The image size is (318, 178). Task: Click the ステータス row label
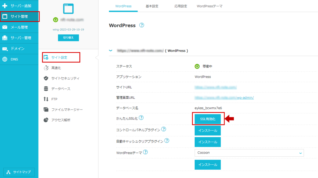point(124,66)
